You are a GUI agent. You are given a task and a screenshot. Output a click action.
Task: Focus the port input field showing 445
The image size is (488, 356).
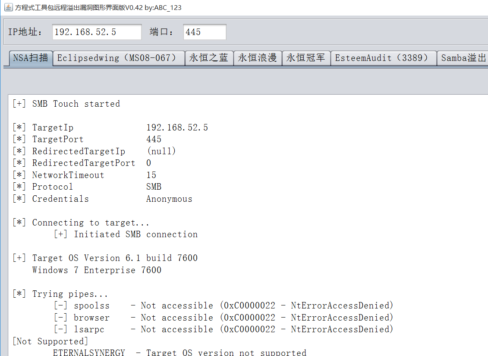click(205, 32)
